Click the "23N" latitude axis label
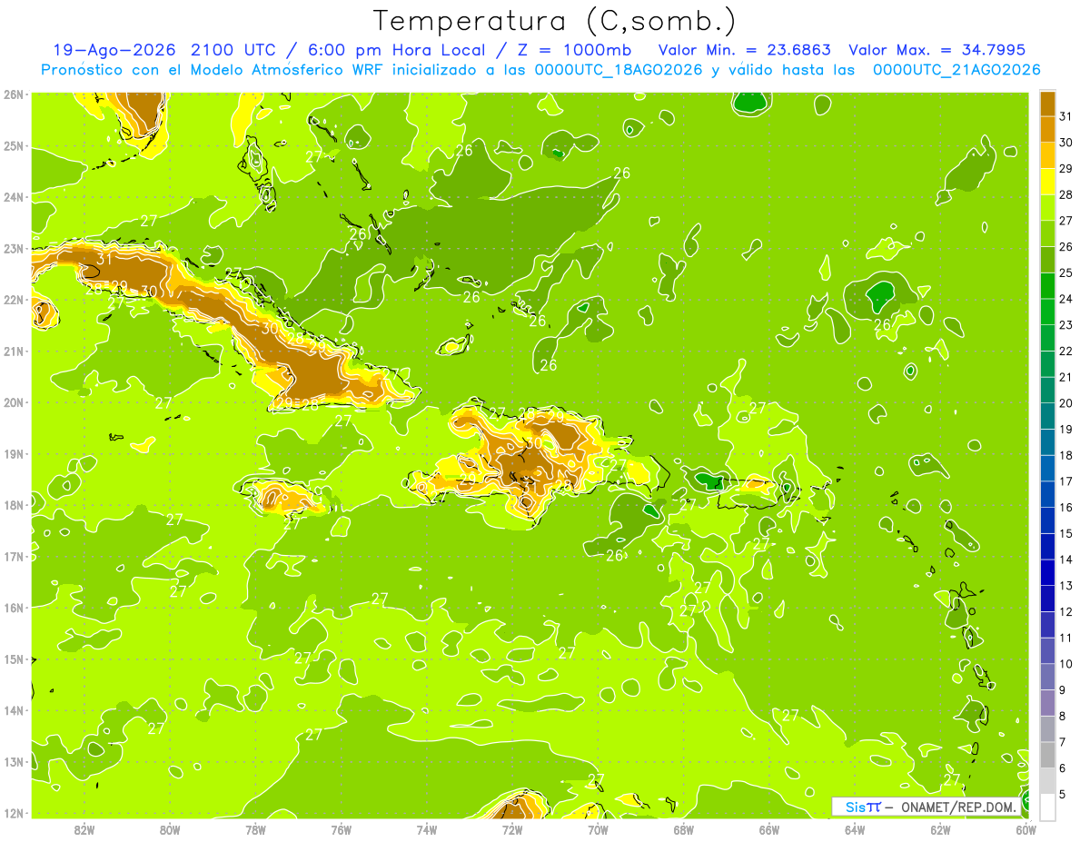Image resolution: width=1090 pixels, height=842 pixels. pos(14,248)
